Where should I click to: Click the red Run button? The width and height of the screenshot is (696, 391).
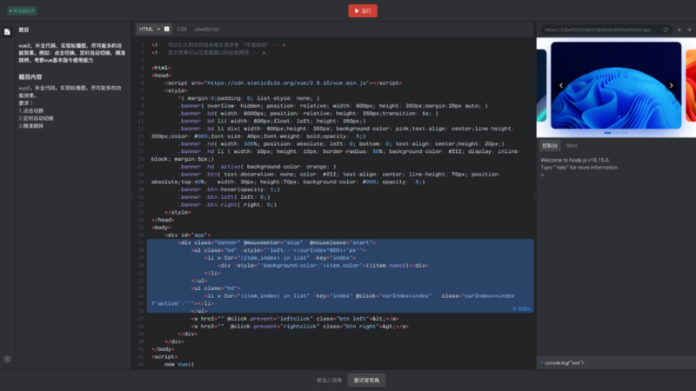pyautogui.click(x=362, y=10)
